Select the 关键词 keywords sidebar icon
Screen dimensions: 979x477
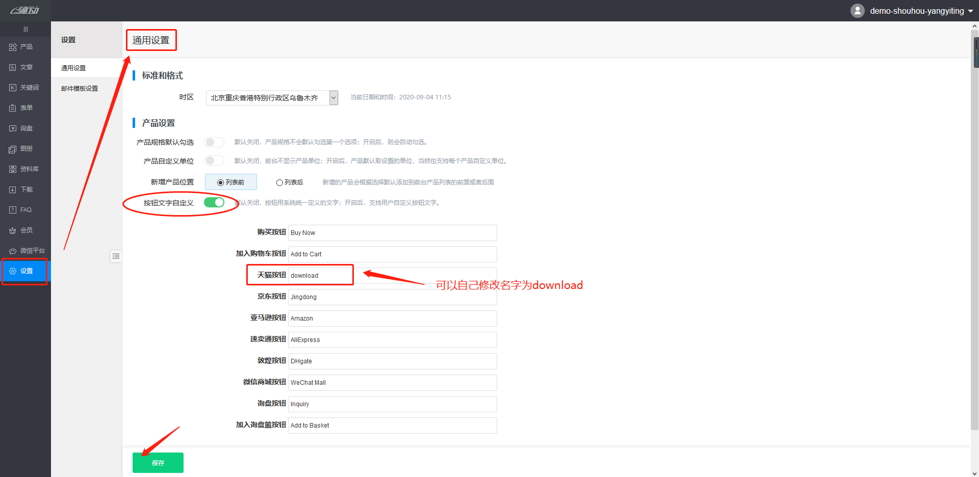[x=13, y=88]
